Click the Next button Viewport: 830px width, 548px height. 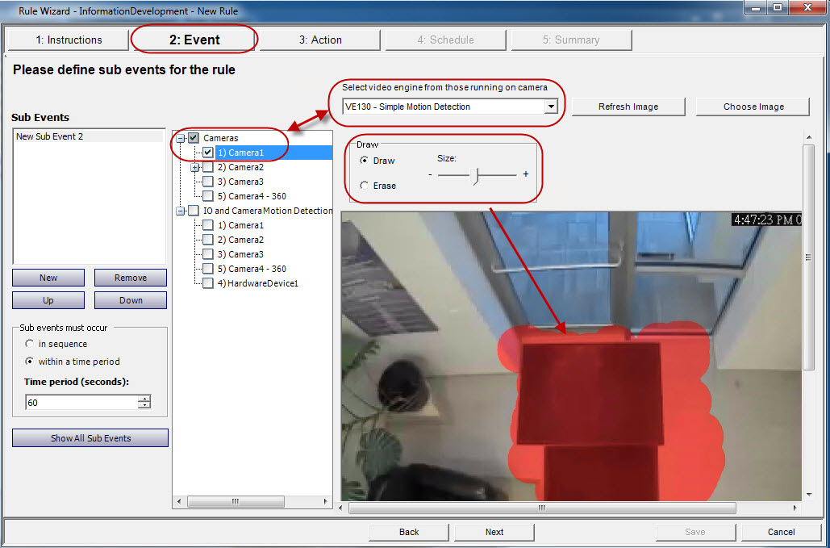(x=494, y=532)
